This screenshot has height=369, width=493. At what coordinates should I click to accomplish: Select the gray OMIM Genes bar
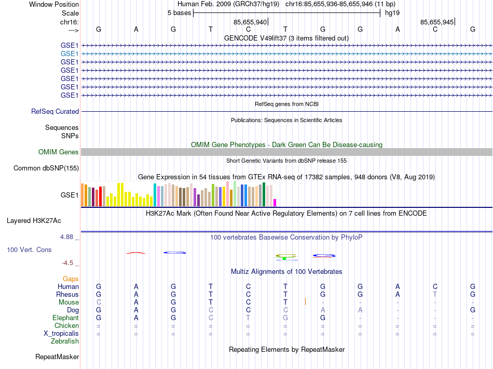pyautogui.click(x=286, y=152)
